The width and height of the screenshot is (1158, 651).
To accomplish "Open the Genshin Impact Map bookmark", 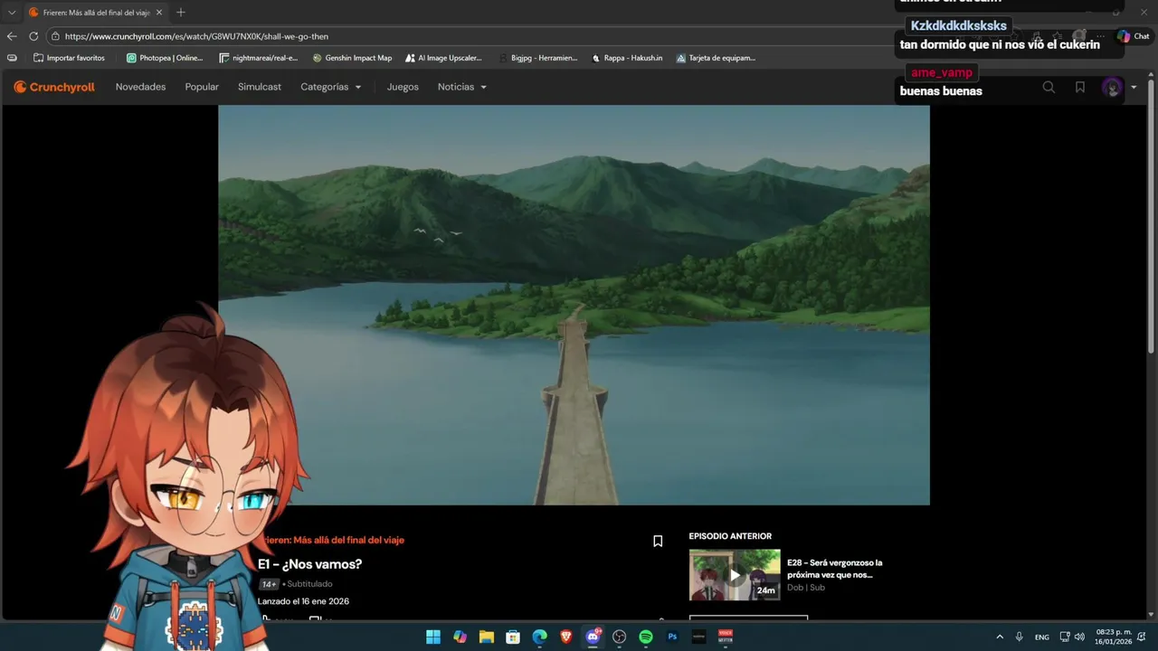I will [x=352, y=58].
